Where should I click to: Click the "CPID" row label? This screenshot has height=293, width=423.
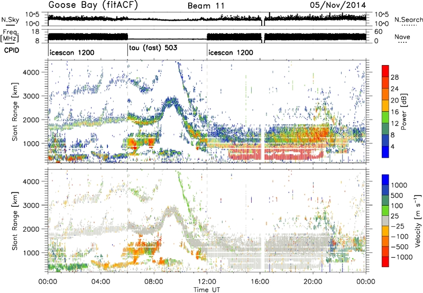pyautogui.click(x=12, y=50)
